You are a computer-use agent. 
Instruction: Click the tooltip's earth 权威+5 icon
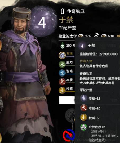(x=83, y=118)
